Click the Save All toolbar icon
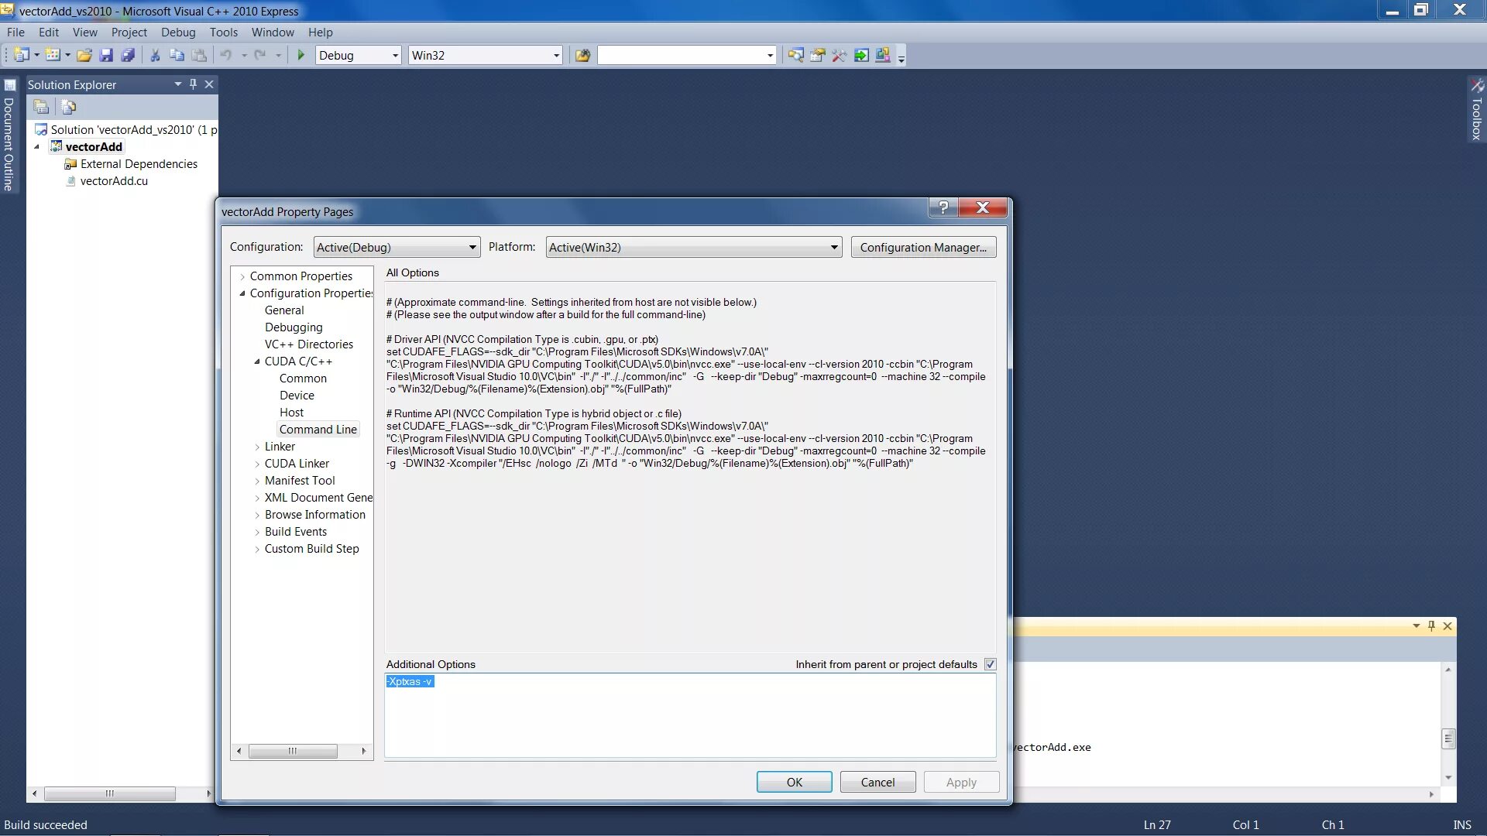The width and height of the screenshot is (1487, 836). pyautogui.click(x=128, y=55)
